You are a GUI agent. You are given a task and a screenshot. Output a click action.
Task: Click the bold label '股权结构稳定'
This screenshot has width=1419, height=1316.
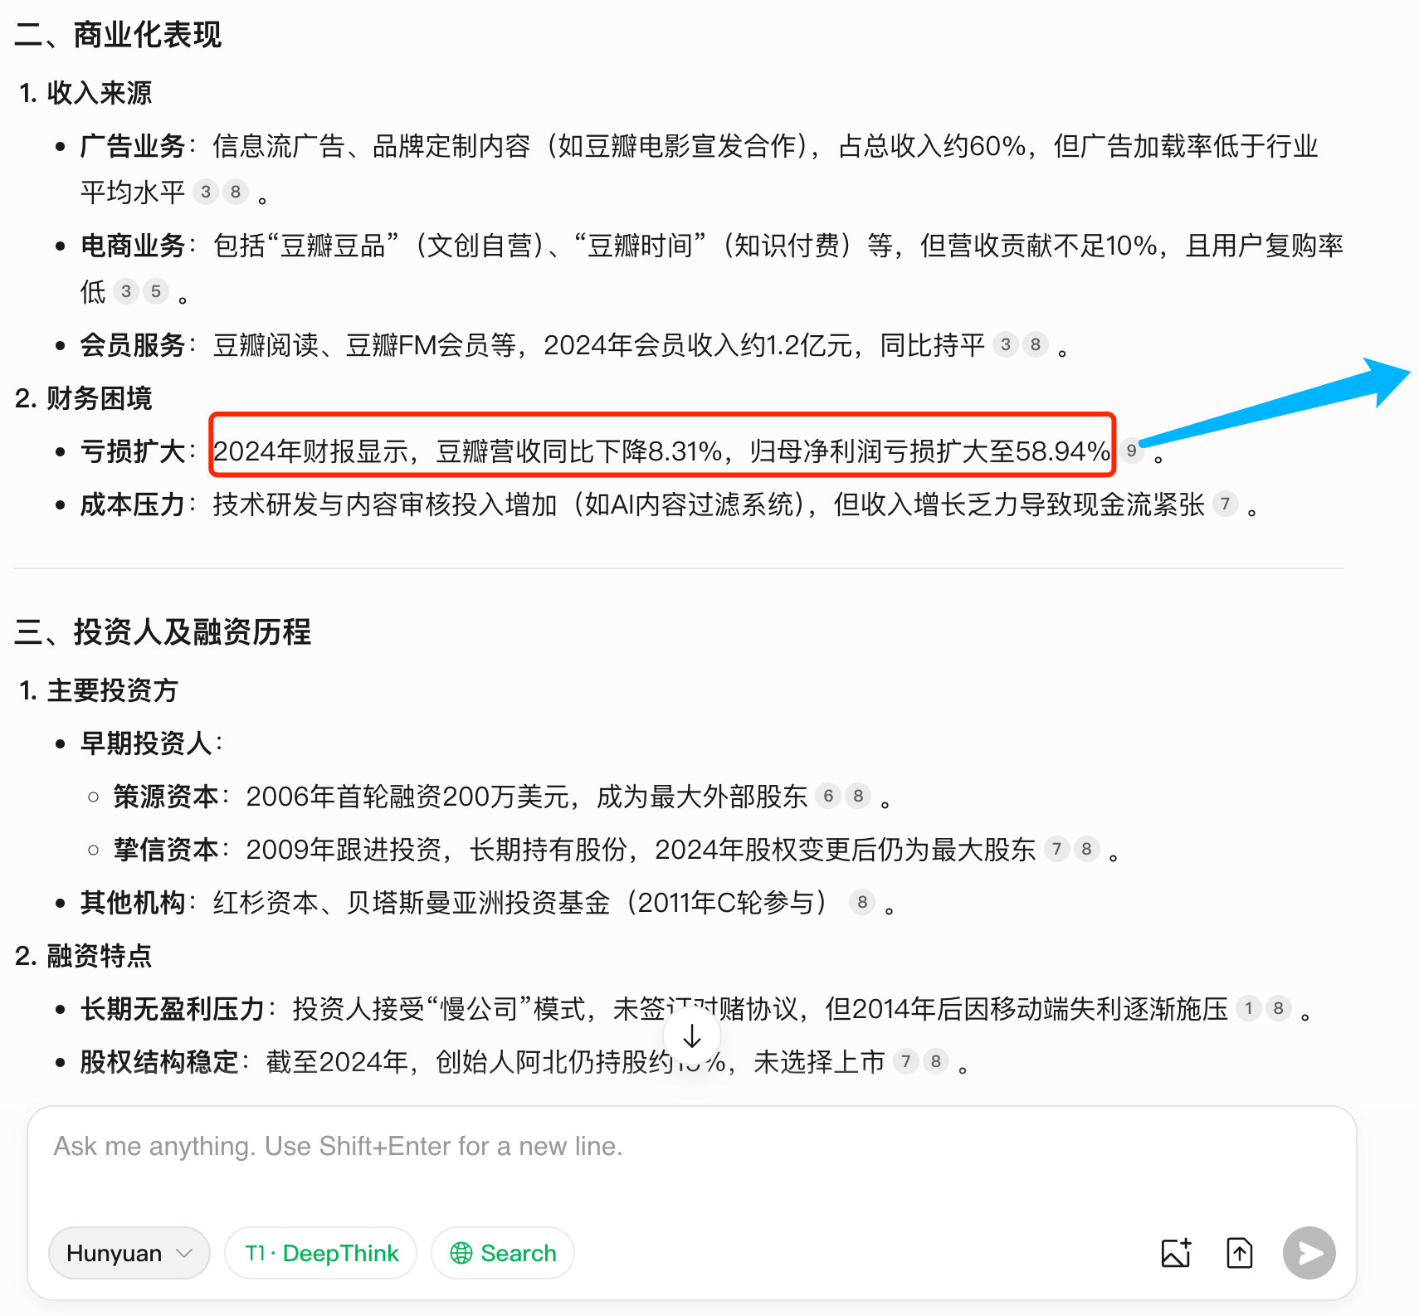pos(159,1062)
